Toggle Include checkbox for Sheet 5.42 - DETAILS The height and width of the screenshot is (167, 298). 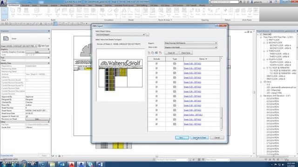click(x=156, y=124)
